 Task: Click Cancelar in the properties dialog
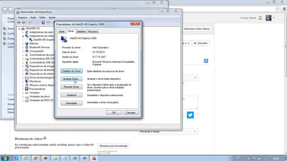coord(130,113)
